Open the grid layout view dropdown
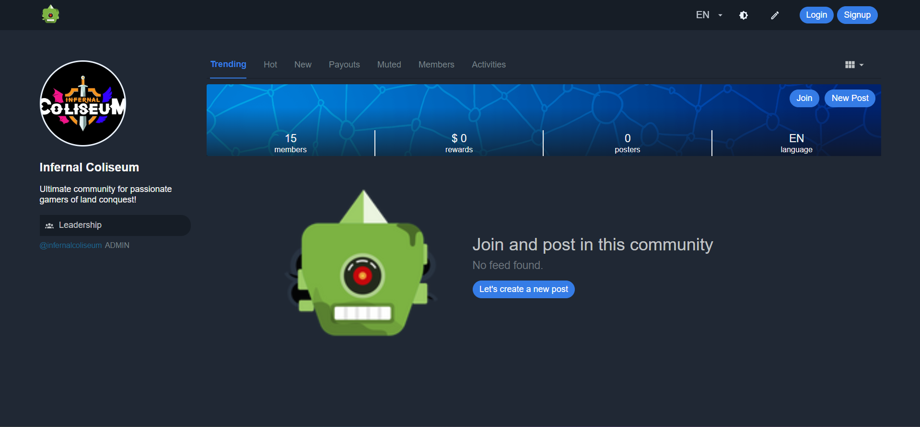 854,65
